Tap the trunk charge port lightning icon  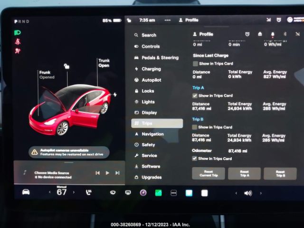click(x=114, y=94)
